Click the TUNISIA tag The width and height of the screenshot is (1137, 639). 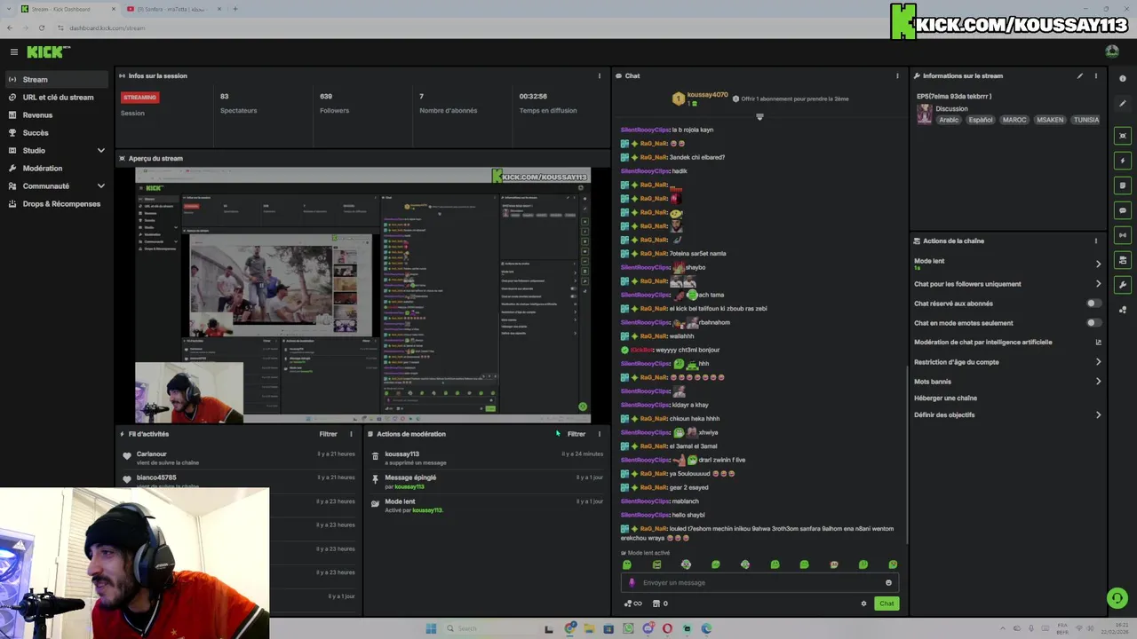pyautogui.click(x=1085, y=120)
